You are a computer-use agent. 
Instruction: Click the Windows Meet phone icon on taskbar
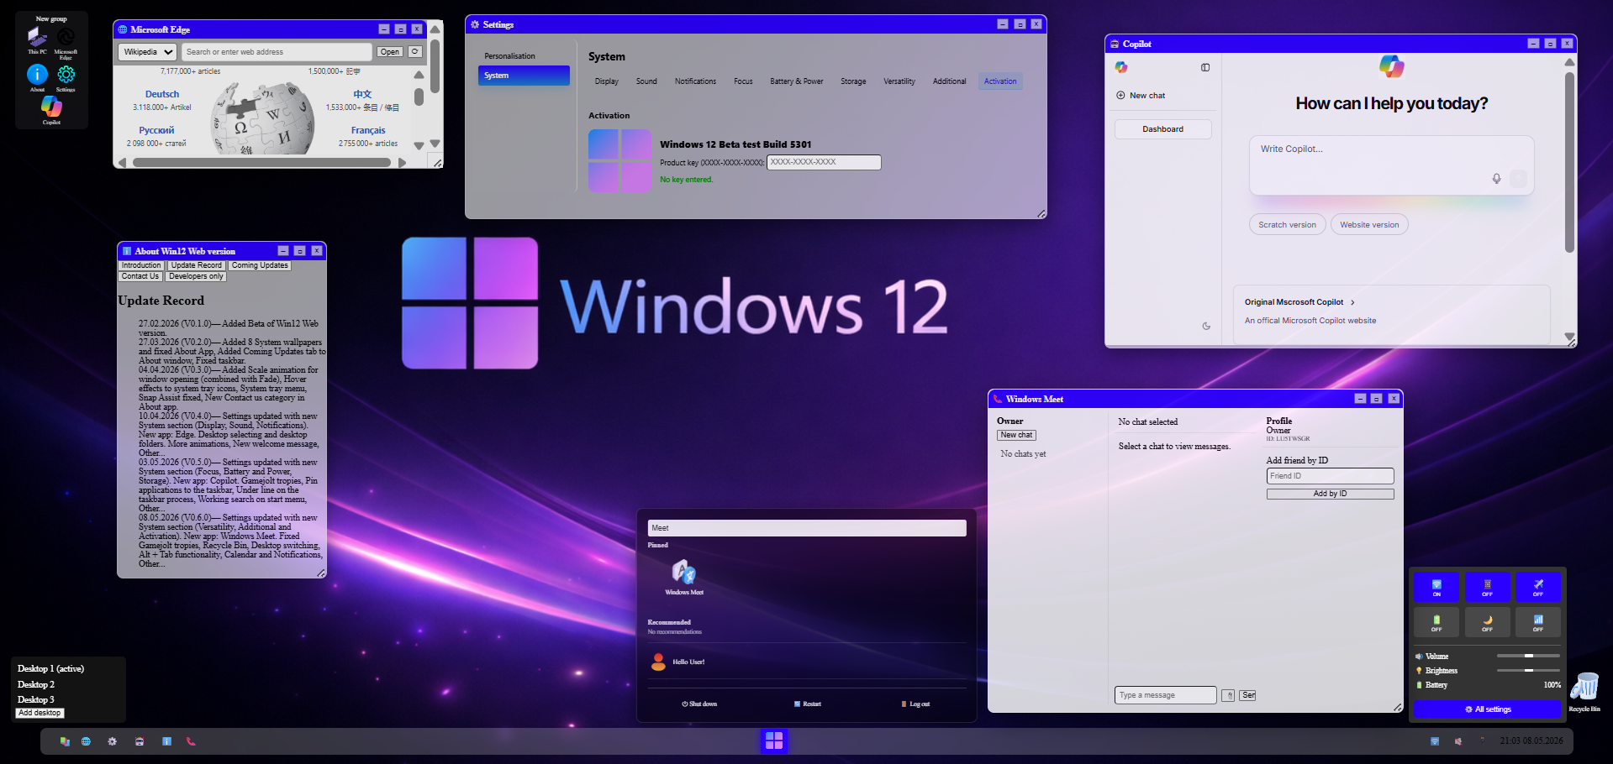coord(191,741)
